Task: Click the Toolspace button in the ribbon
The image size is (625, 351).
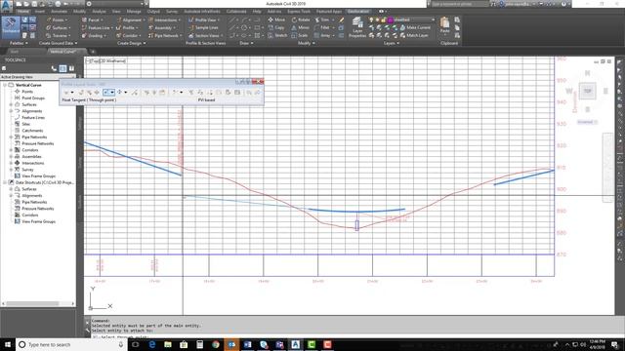Action: (x=11, y=27)
